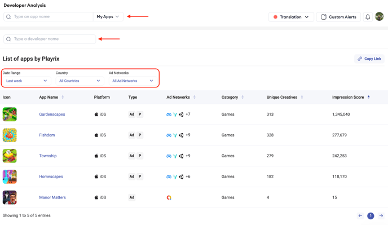Screen dimensions: 388x225
Task: Open the Translation dropdown
Action: (291, 17)
